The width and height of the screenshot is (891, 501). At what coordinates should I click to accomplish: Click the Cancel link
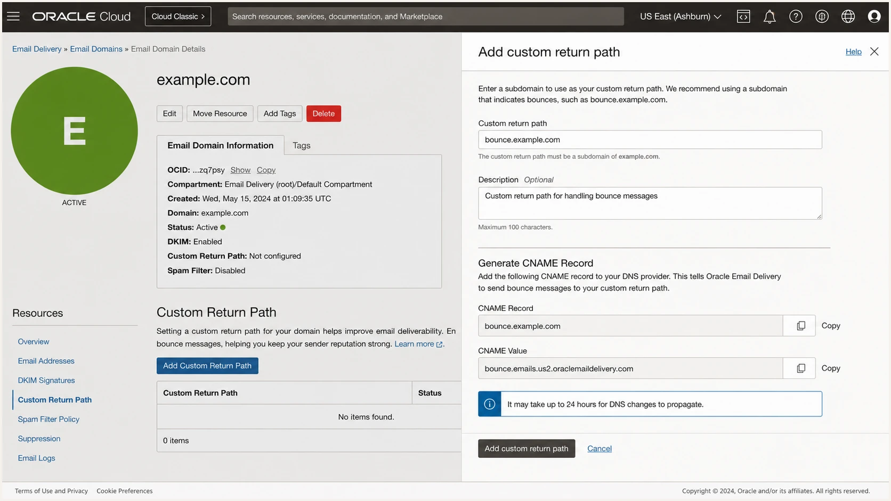pos(600,448)
